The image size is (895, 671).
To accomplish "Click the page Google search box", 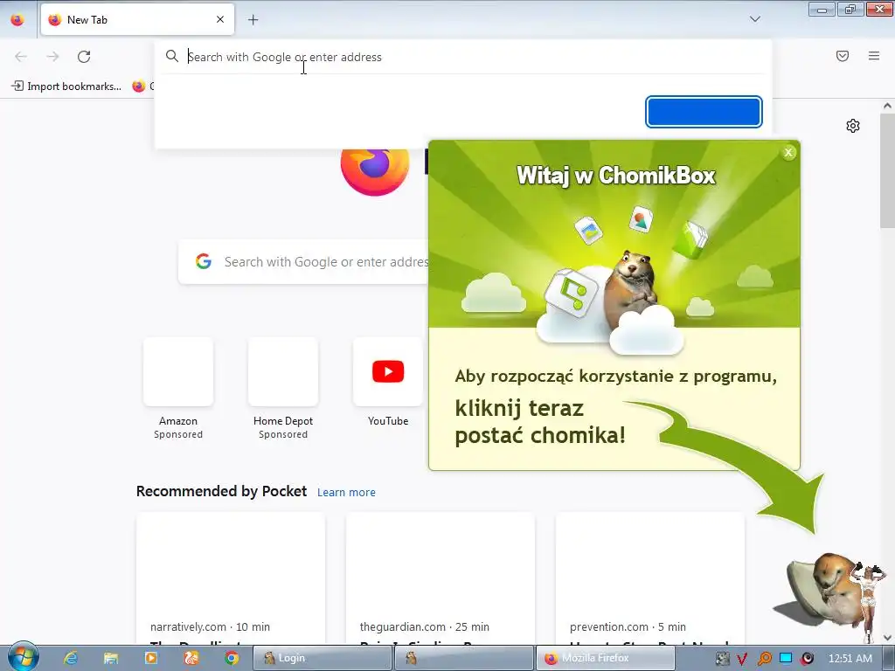I will point(303,262).
